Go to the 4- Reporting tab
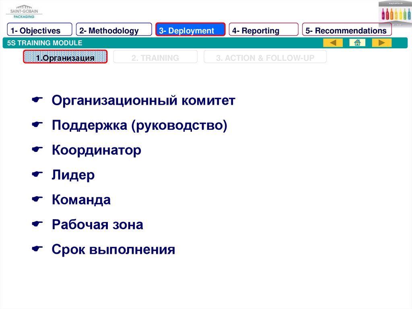Viewport: 412px width, 309px height. click(x=264, y=30)
